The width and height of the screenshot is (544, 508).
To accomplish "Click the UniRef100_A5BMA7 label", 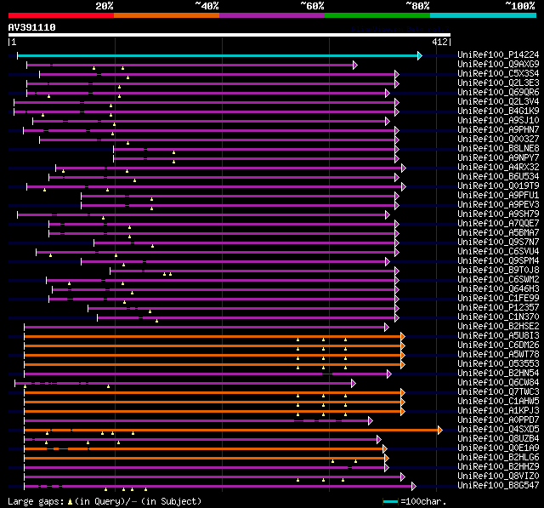I will point(498,233).
